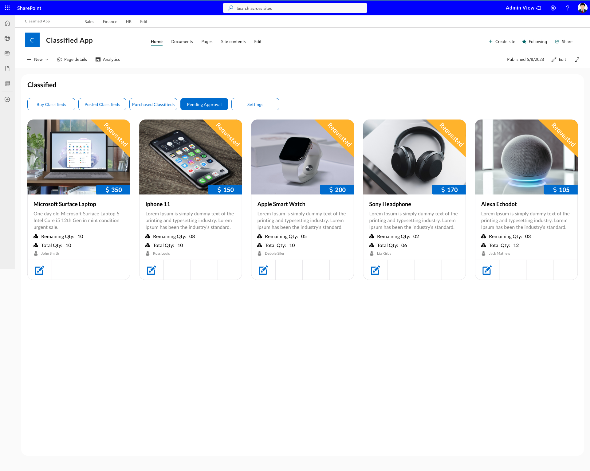This screenshot has width=590, height=471.
Task: Open the globe sites icon in left rail
Action: tap(7, 38)
